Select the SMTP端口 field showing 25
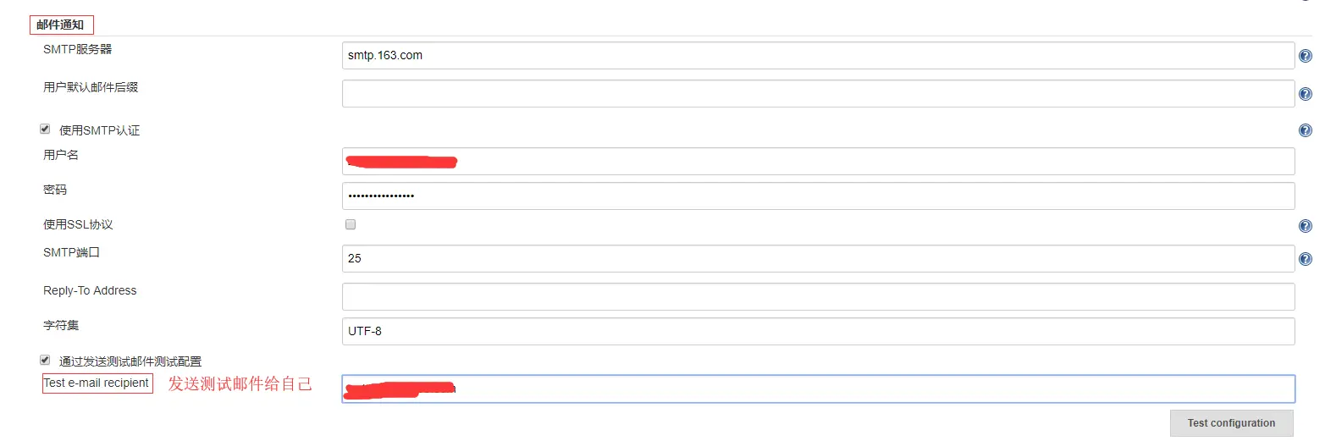 (818, 258)
